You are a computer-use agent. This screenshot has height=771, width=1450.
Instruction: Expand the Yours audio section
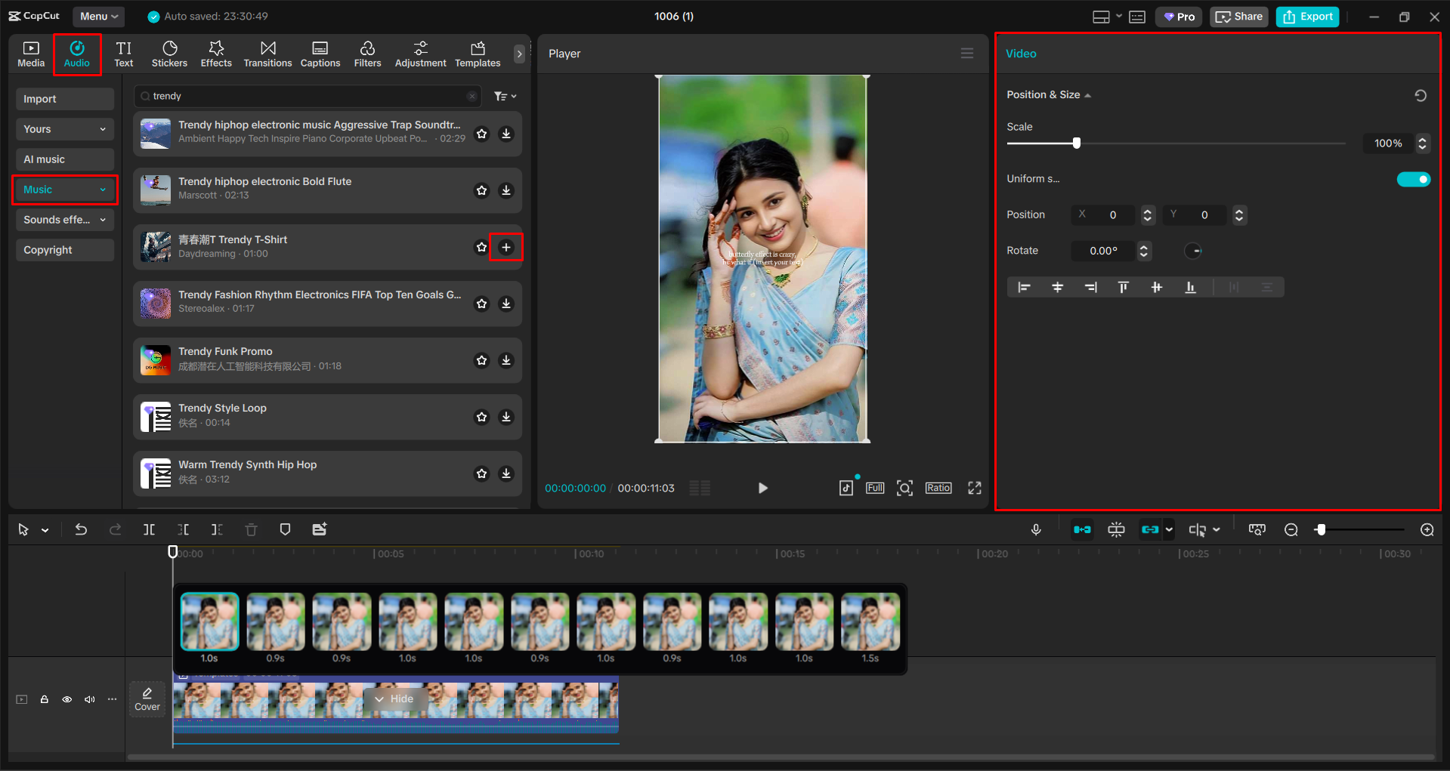point(64,128)
